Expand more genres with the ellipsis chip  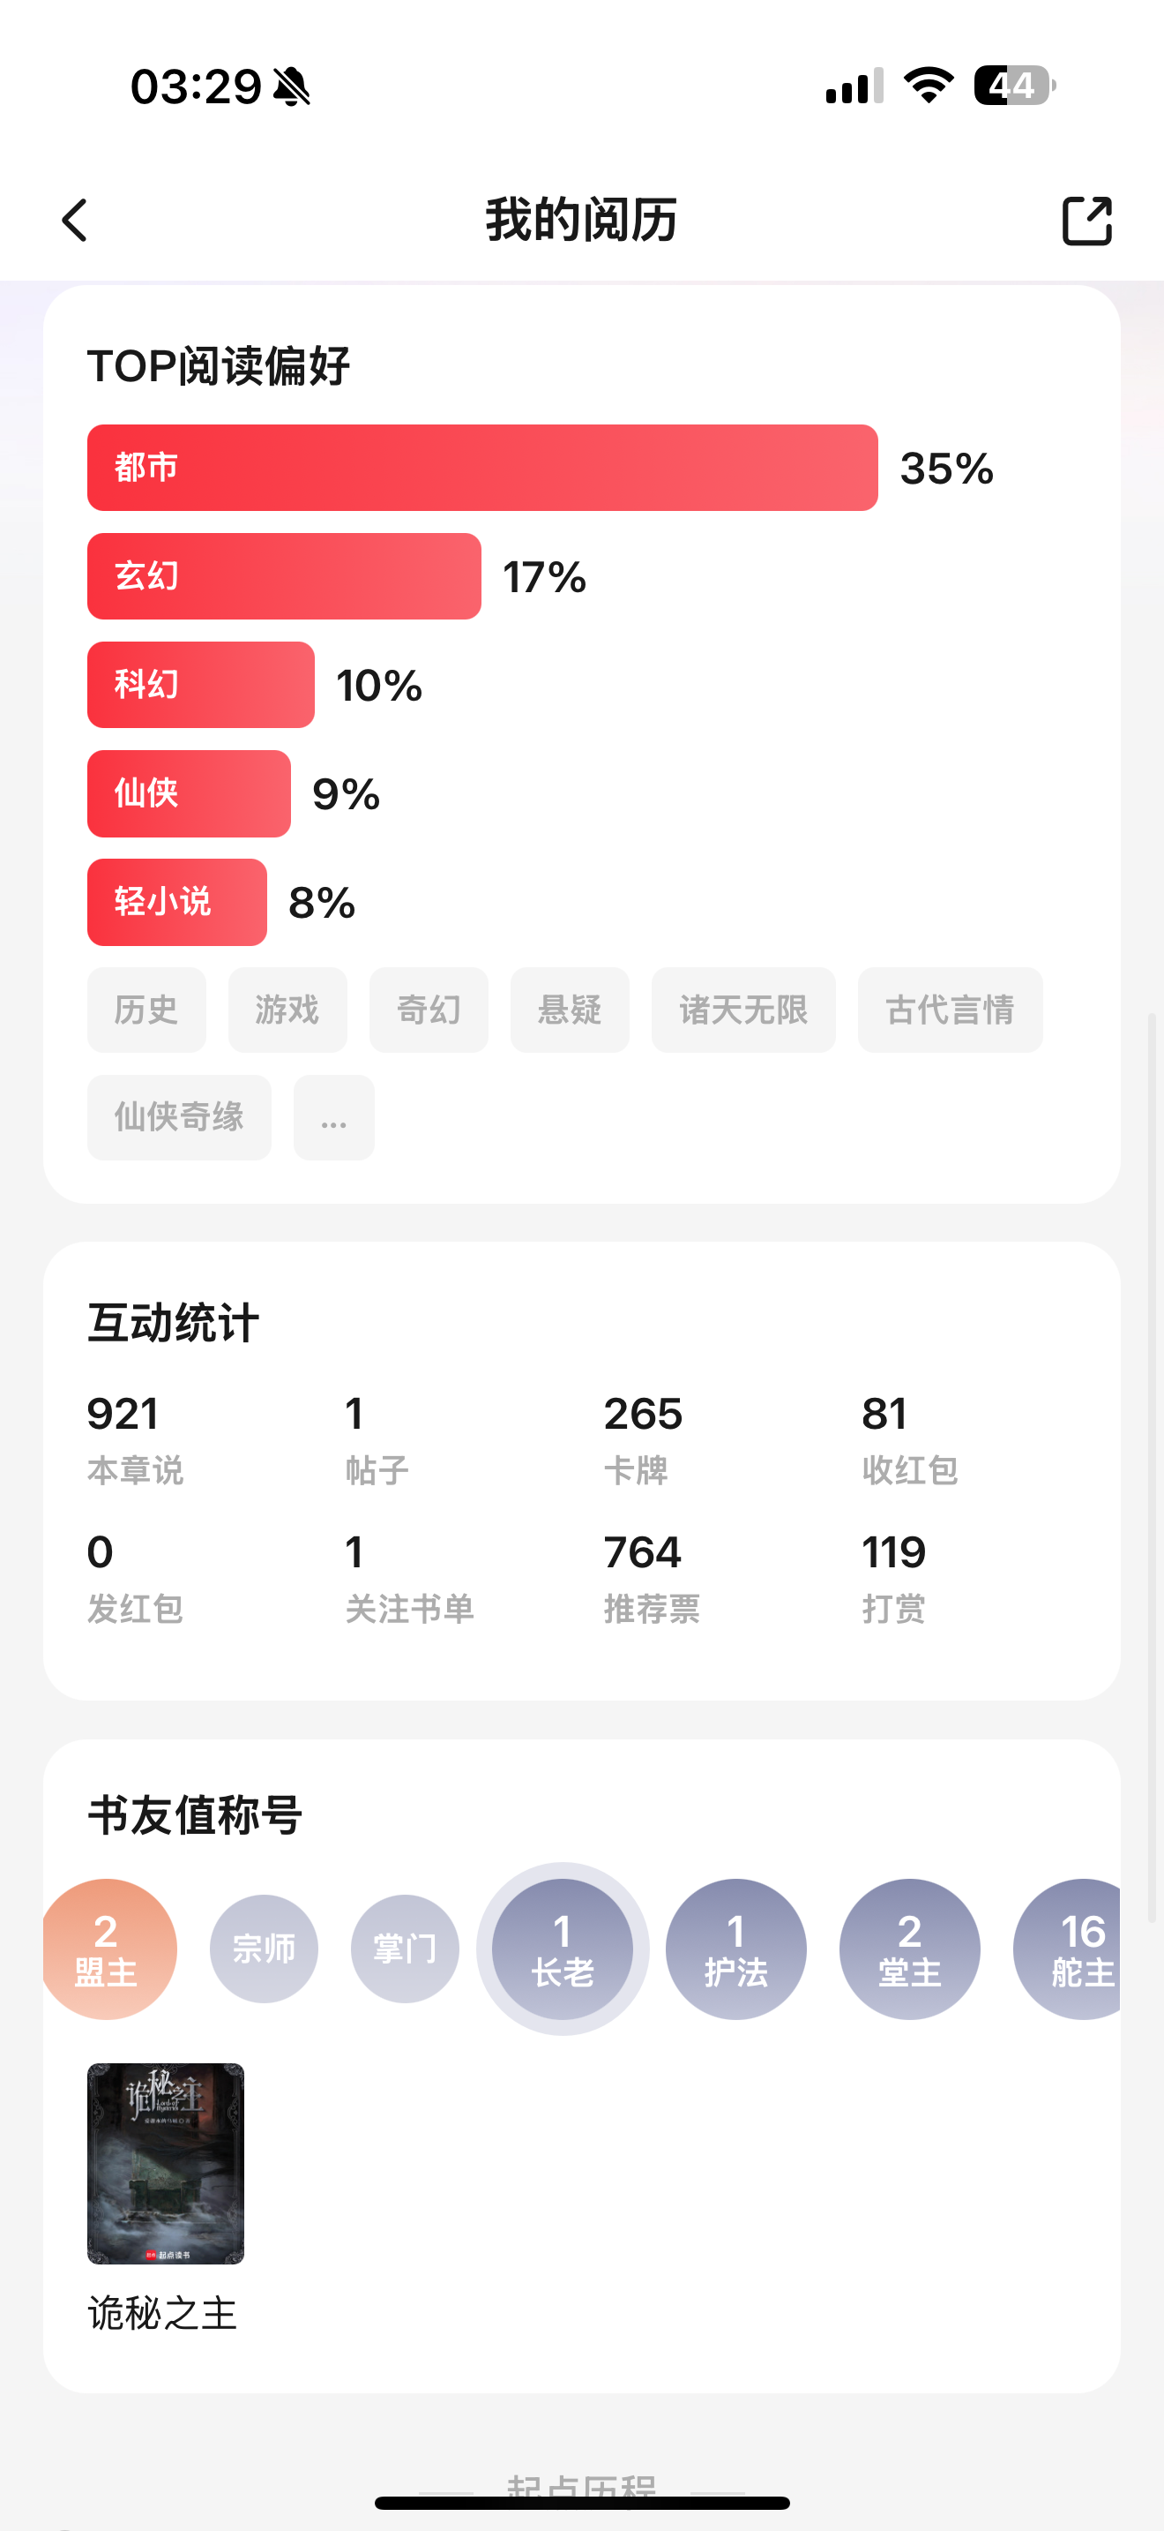click(x=333, y=1117)
